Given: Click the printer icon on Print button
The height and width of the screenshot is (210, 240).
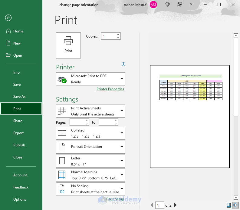Looking at the screenshot, I should tap(68, 41).
